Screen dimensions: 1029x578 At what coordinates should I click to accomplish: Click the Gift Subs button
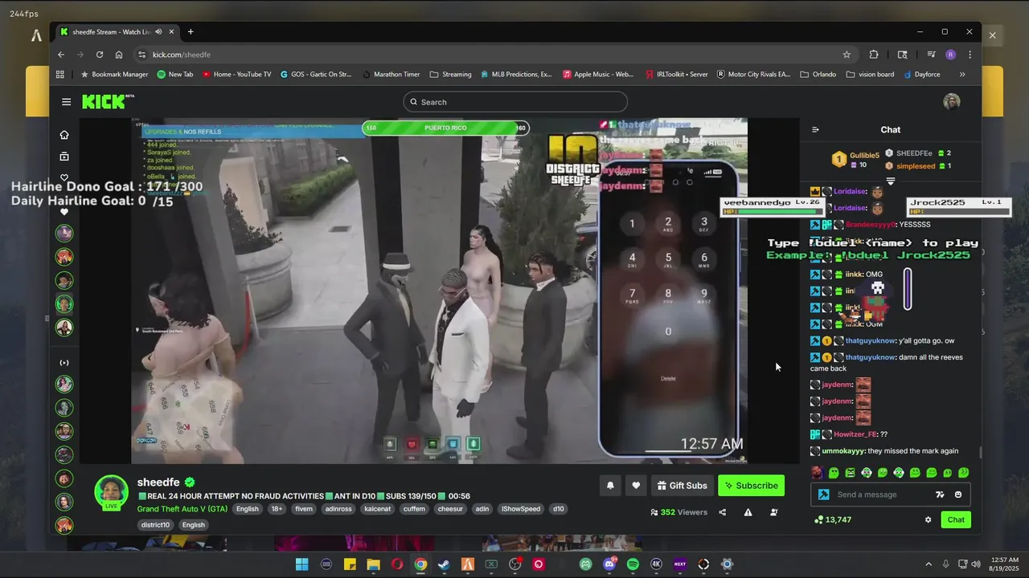click(682, 486)
